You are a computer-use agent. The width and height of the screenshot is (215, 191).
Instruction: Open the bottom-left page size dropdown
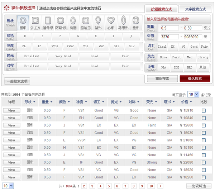(x=8, y=186)
